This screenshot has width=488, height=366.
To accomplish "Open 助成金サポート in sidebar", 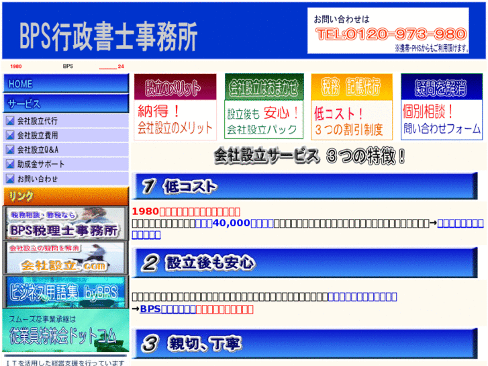I will (66, 164).
